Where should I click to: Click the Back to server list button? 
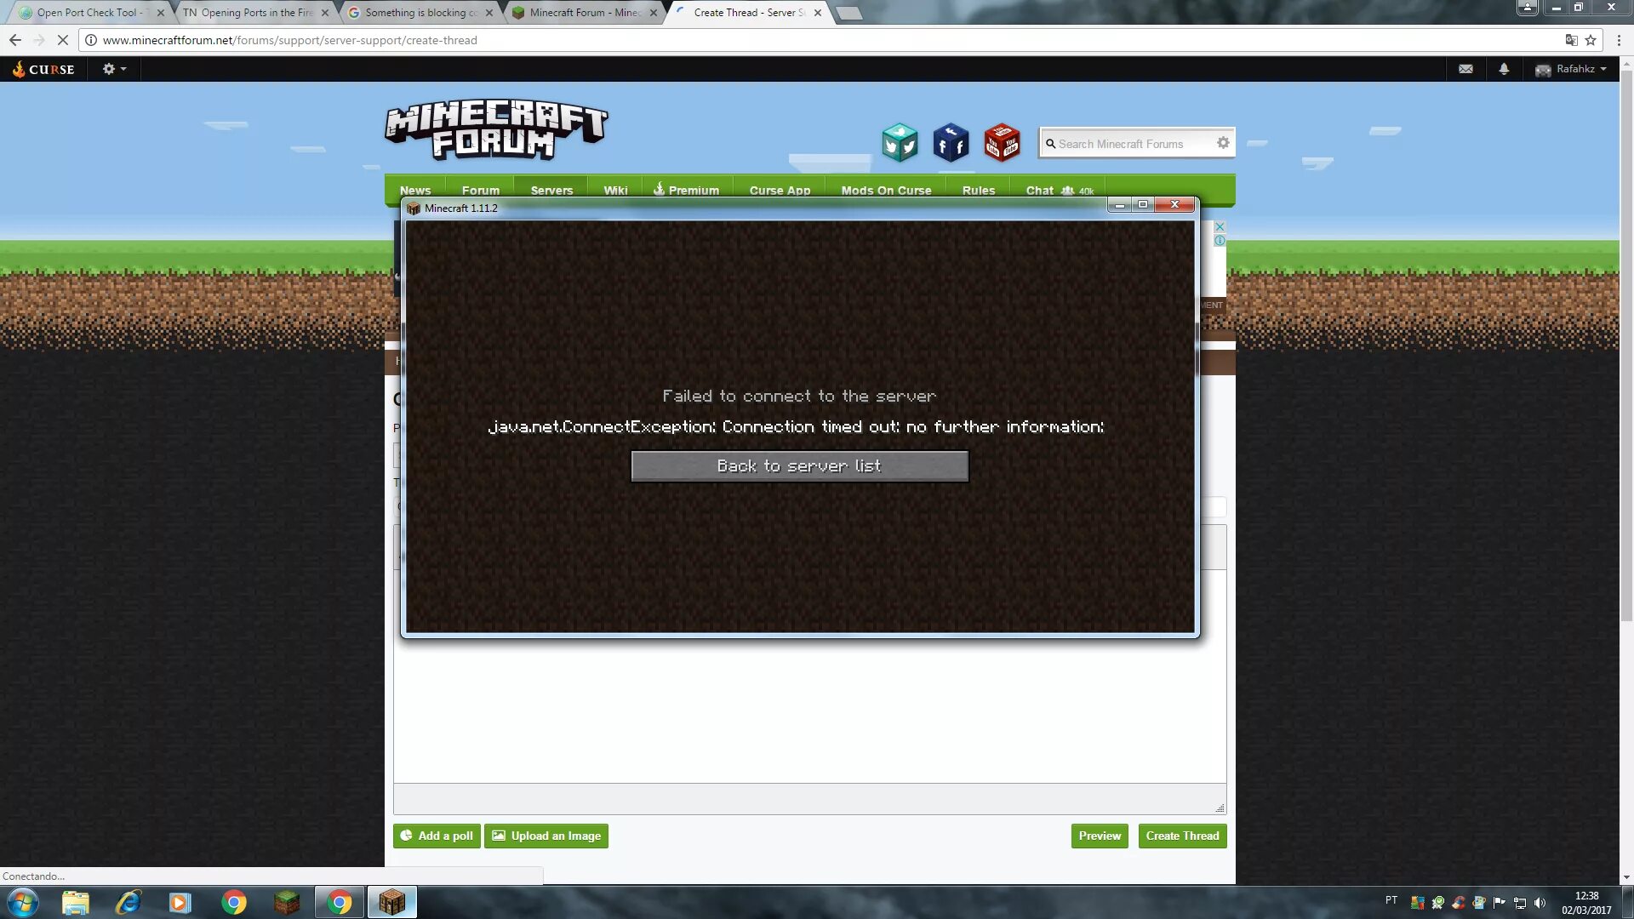(800, 465)
